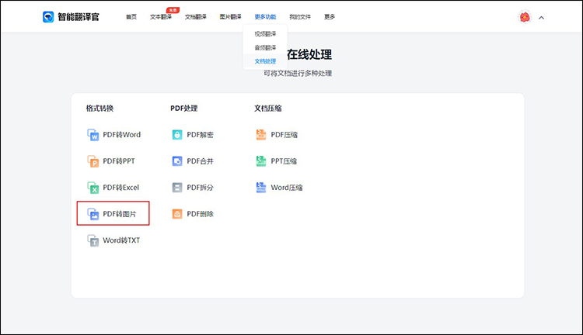Click the 智能翻译官 brand name text
Screen dimensions: 583x335
(x=79, y=17)
